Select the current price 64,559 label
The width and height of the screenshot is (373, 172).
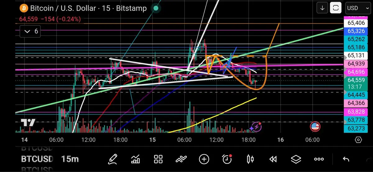pos(356,83)
